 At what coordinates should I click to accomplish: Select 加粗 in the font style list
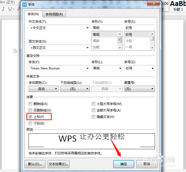coord(105,47)
